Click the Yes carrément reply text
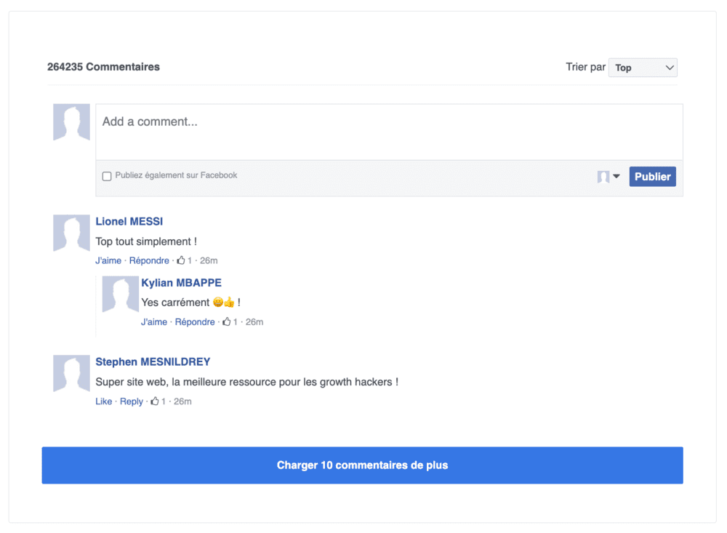The image size is (727, 533). click(190, 302)
